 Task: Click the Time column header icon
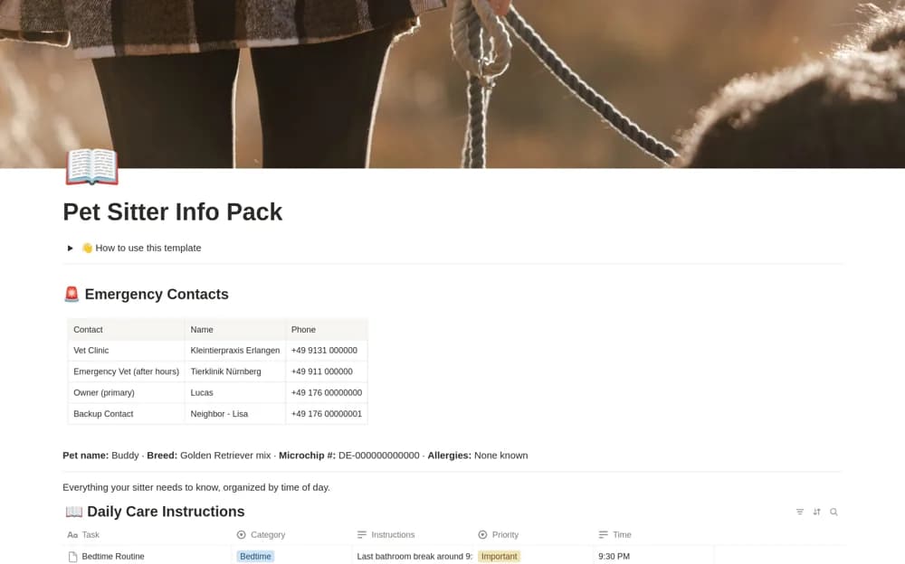[x=603, y=534]
